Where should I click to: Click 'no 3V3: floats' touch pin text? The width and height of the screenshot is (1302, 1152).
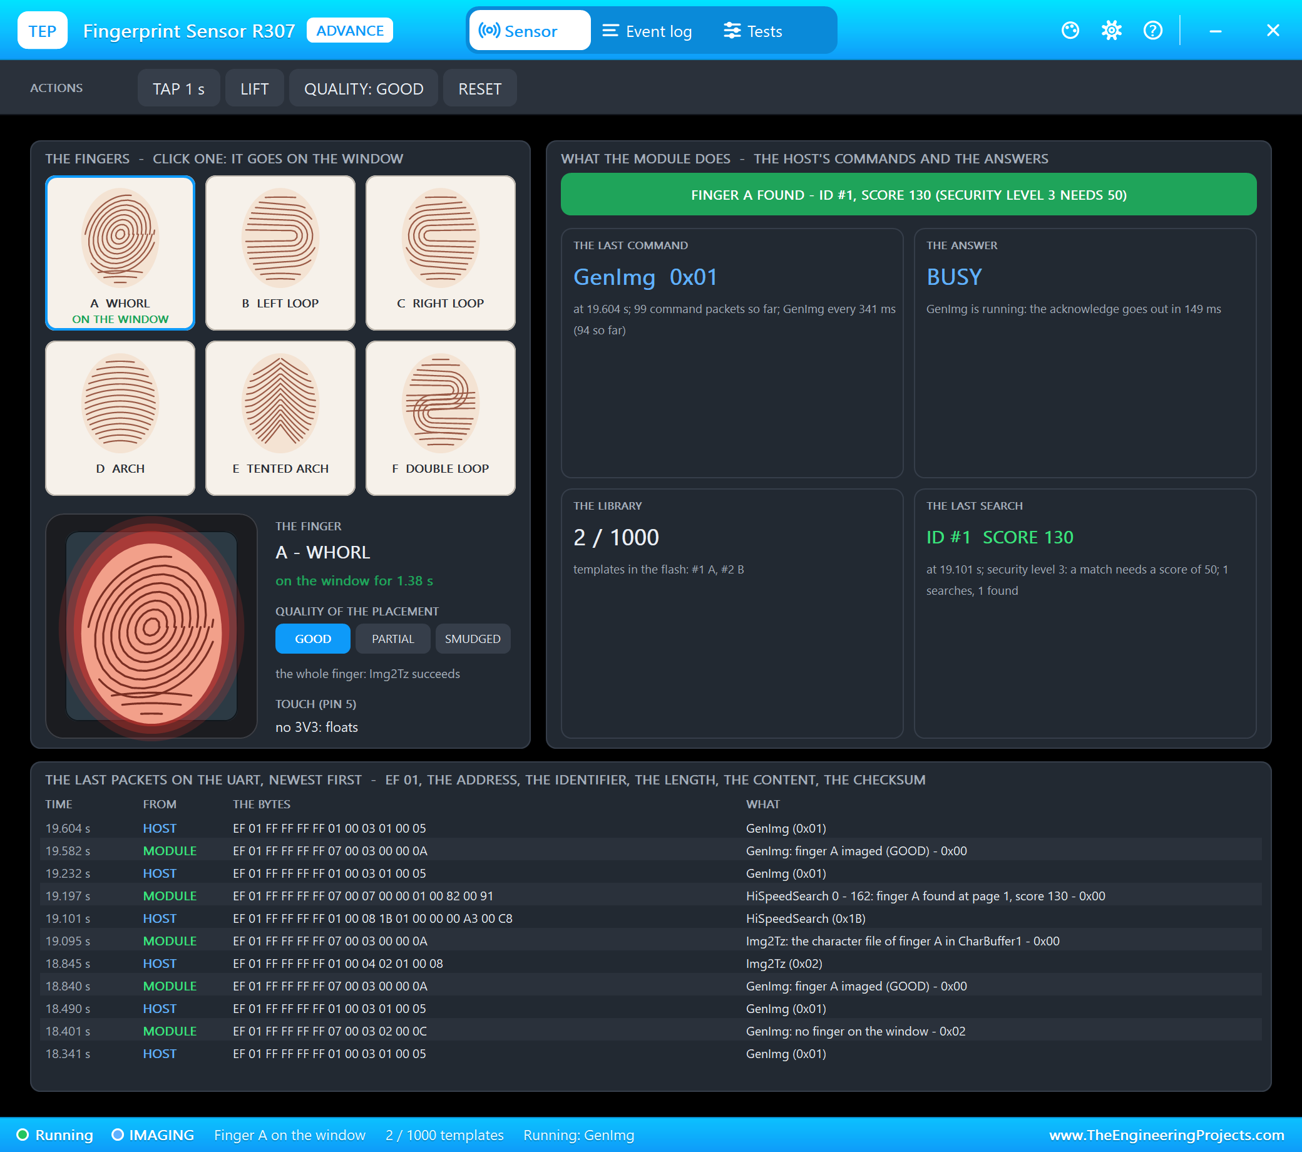[317, 727]
